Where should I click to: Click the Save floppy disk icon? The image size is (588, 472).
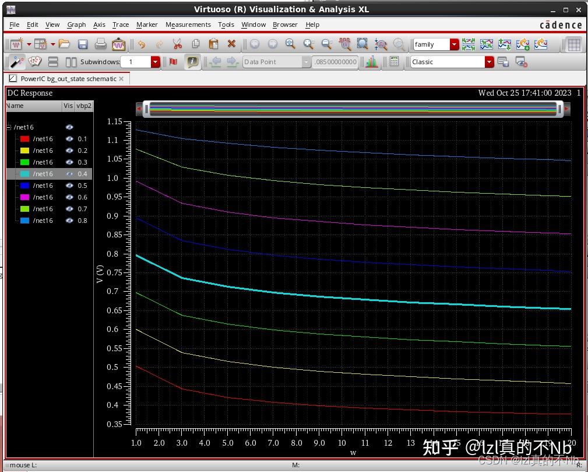click(x=83, y=44)
